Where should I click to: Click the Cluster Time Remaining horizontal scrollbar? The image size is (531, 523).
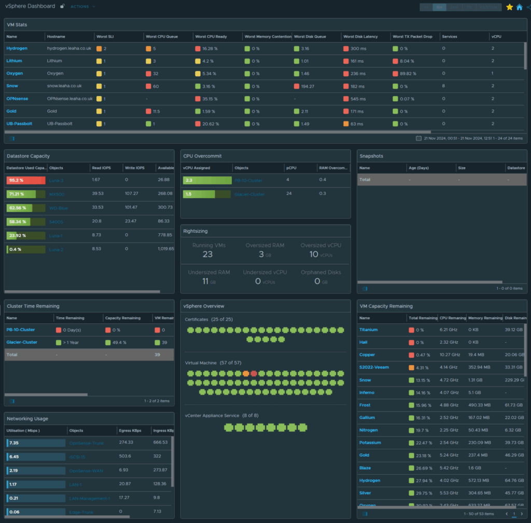[46, 394]
